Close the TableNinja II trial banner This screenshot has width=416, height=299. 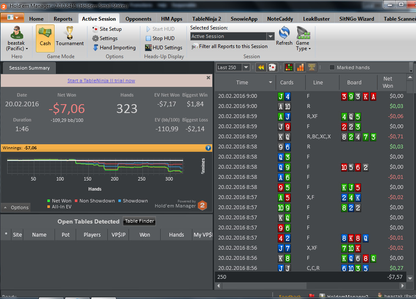(208, 78)
